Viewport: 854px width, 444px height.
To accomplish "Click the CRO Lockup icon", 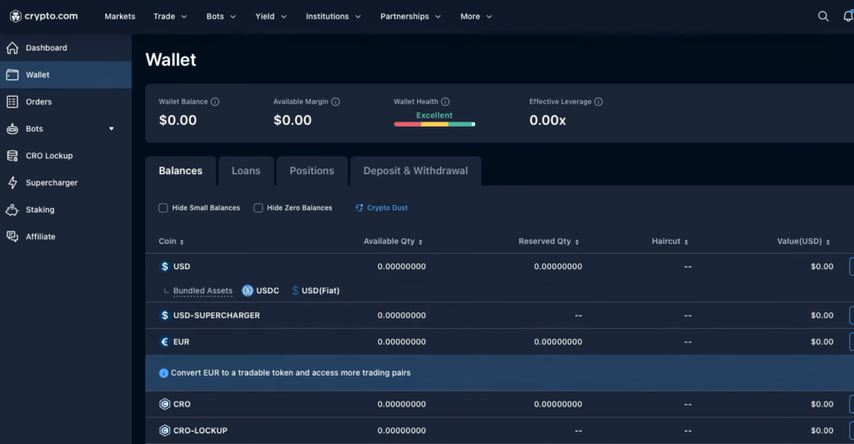I will [13, 156].
